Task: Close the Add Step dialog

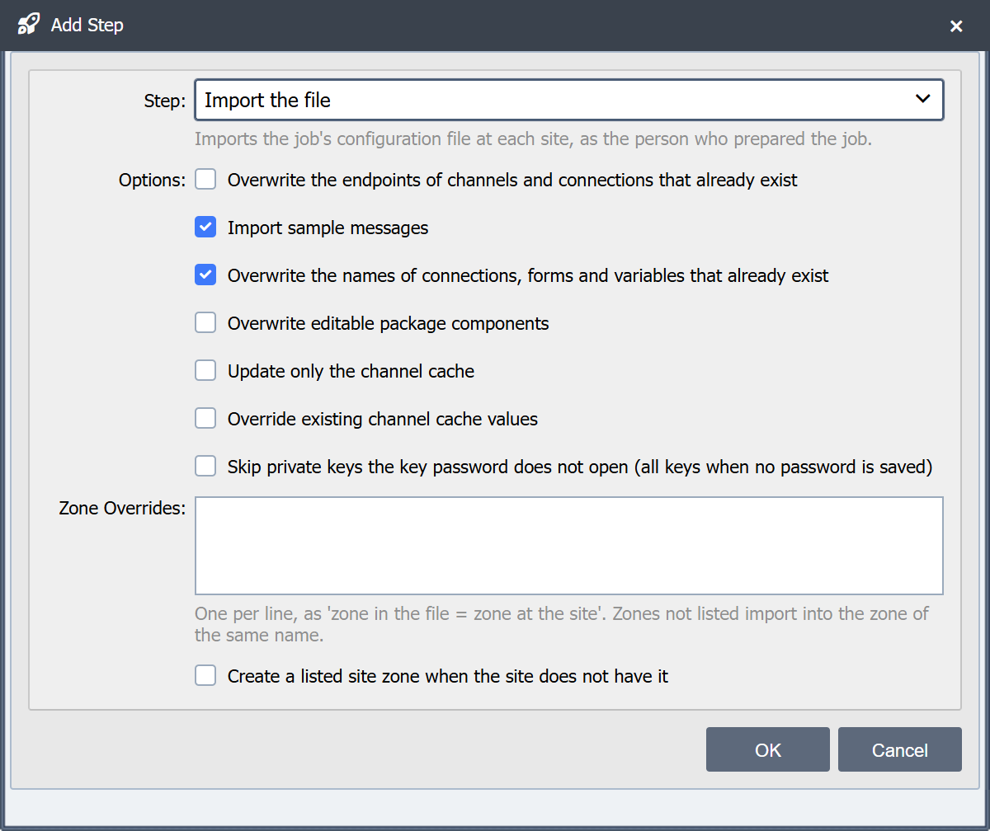Action: (956, 26)
